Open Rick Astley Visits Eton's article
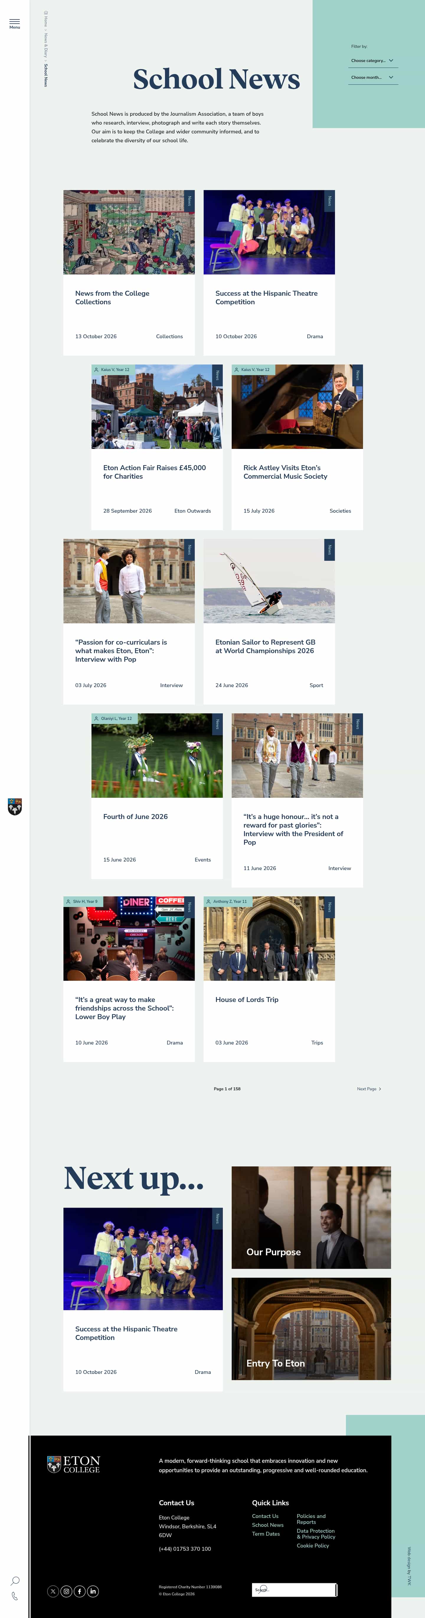 coord(285,472)
